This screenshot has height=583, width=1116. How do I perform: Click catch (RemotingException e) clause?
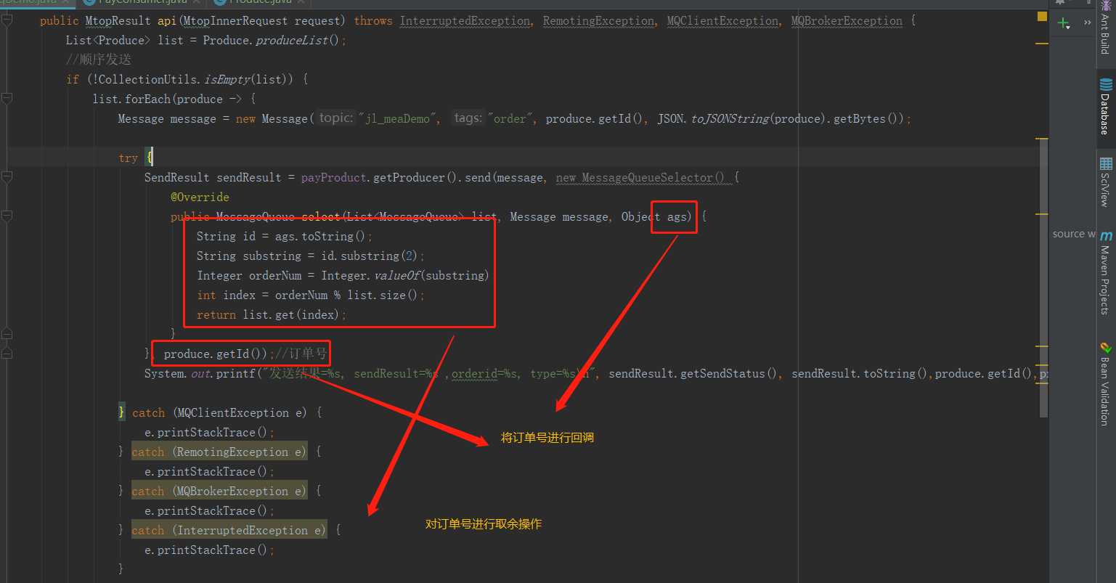pyautogui.click(x=219, y=452)
